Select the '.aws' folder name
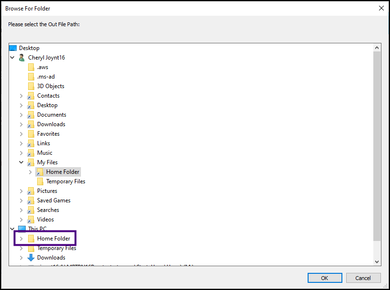Image resolution: width=390 pixels, height=290 pixels. tap(42, 67)
